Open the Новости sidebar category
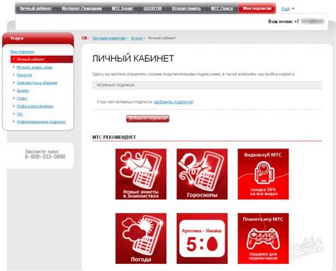 (24, 75)
